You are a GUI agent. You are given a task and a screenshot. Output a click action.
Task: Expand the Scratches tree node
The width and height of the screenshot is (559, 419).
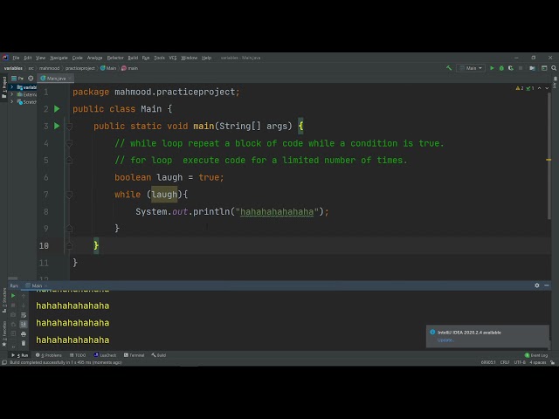[12, 102]
